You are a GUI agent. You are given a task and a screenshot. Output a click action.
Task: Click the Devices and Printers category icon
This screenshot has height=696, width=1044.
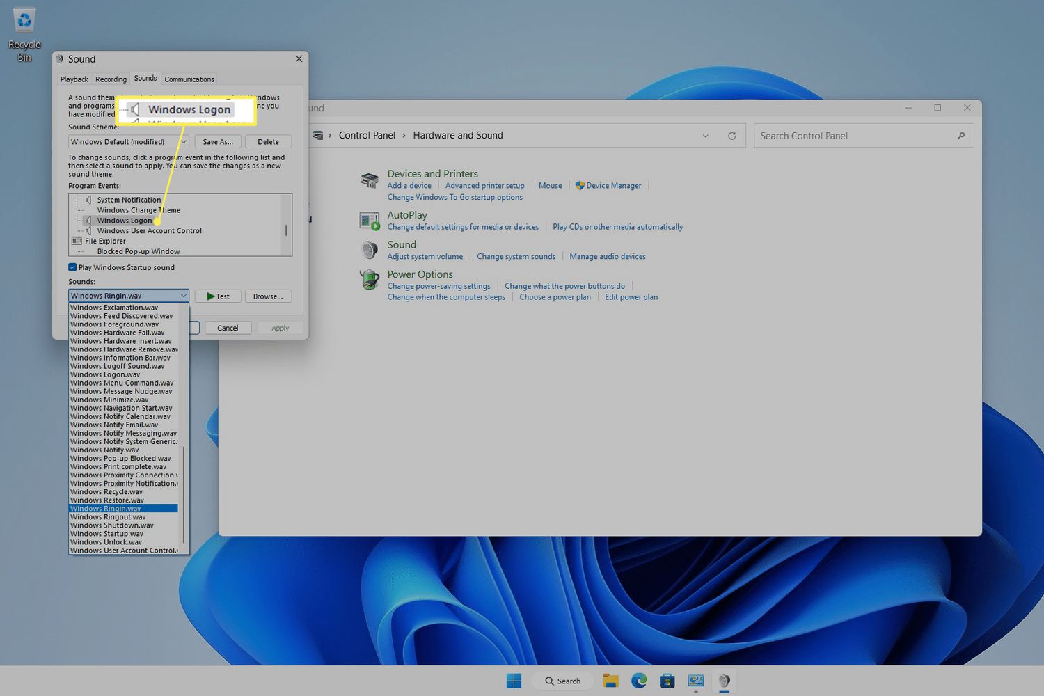point(369,182)
